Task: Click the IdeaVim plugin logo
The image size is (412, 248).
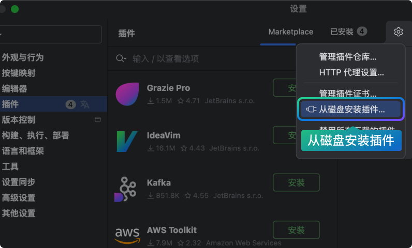Action: click(127, 141)
